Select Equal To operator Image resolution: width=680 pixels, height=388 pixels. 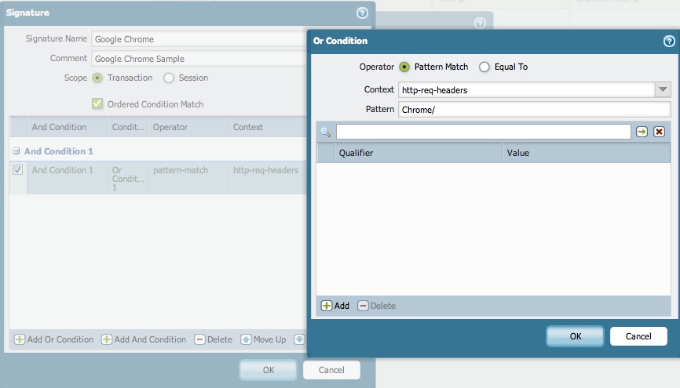coord(484,67)
